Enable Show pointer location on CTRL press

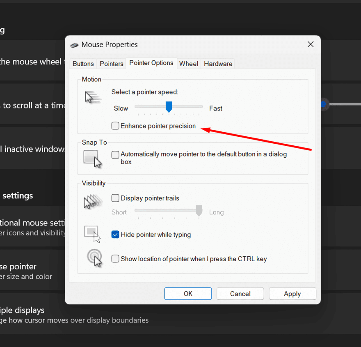(115, 259)
